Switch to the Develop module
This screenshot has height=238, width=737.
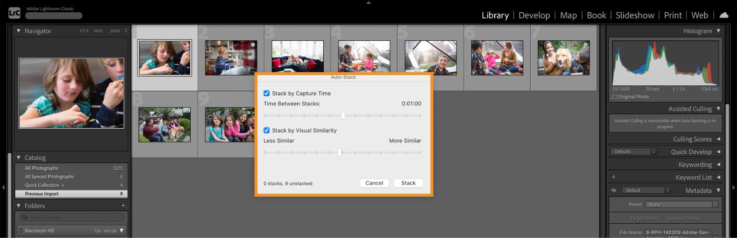[534, 15]
